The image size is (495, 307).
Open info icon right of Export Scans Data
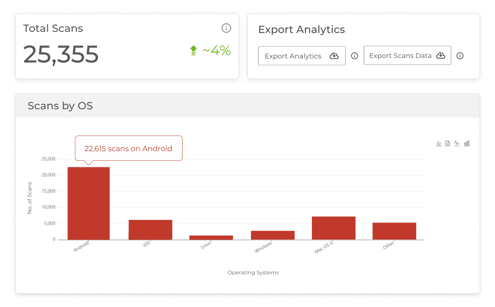coord(460,56)
